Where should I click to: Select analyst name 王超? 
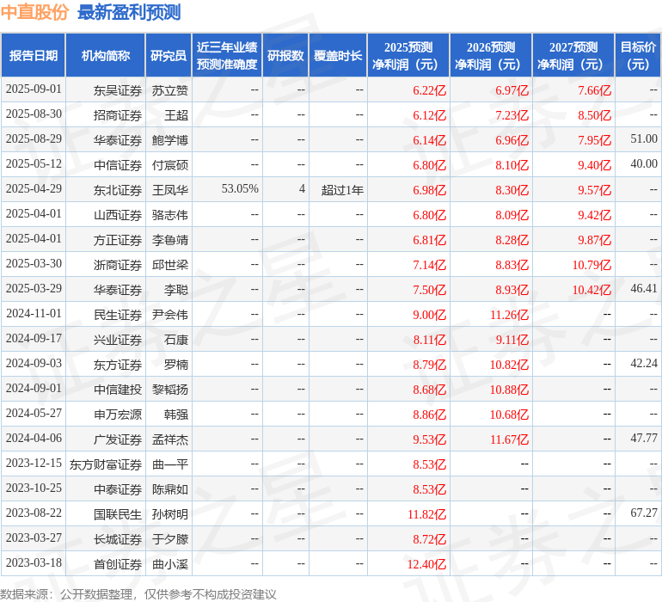176,115
